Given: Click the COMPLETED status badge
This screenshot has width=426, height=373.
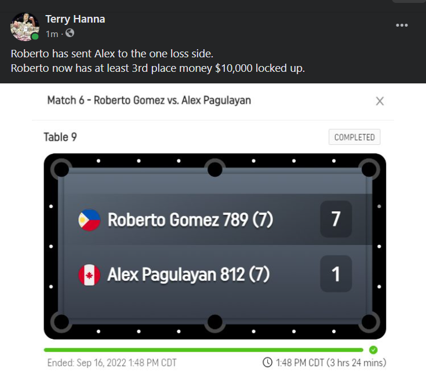Looking at the screenshot, I should pos(355,137).
